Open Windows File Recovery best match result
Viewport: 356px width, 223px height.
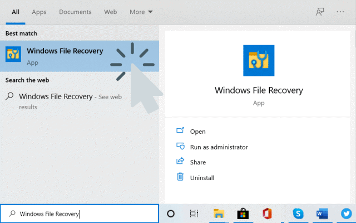80,56
